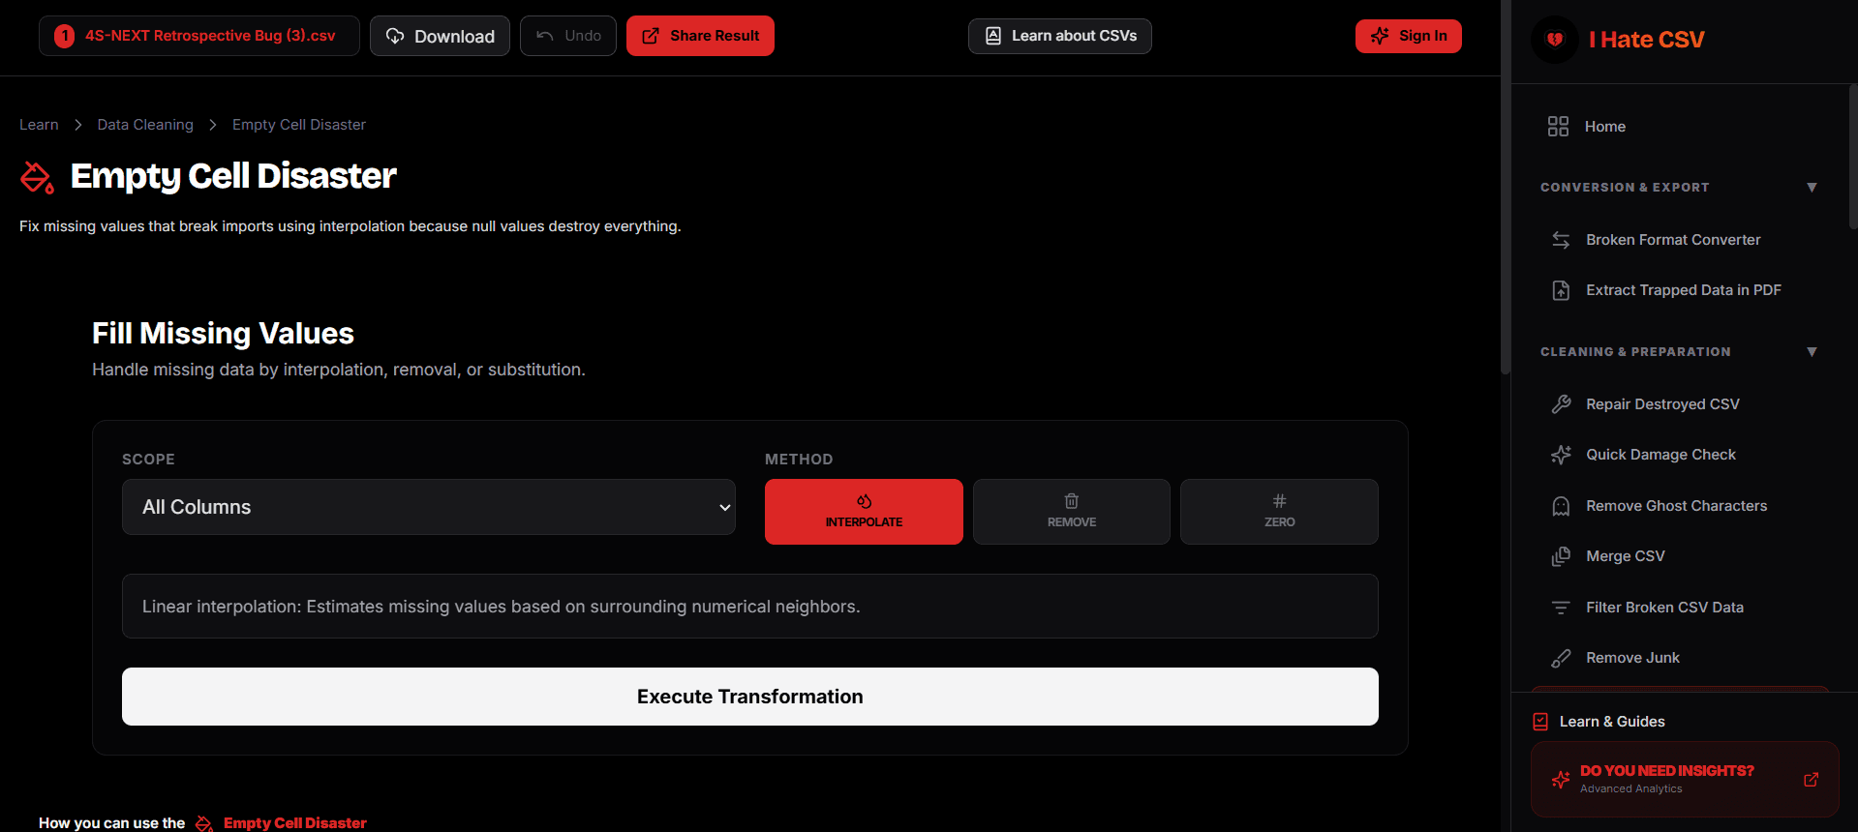Click the Merge CSV copy icon
1858x832 pixels.
(x=1561, y=556)
